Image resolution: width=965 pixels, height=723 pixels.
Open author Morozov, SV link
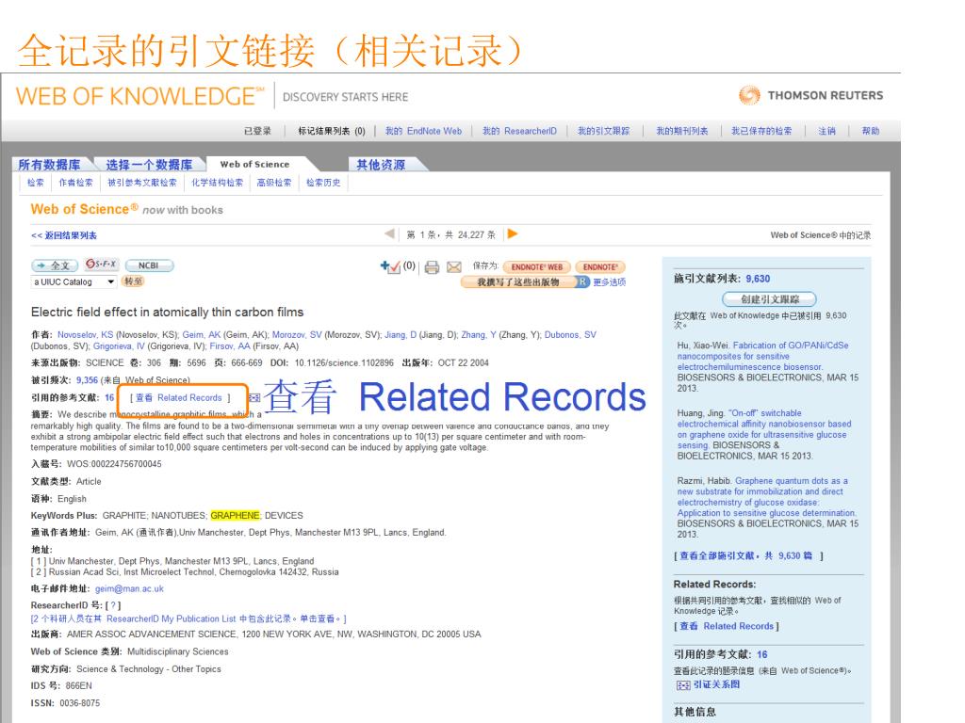click(297, 335)
